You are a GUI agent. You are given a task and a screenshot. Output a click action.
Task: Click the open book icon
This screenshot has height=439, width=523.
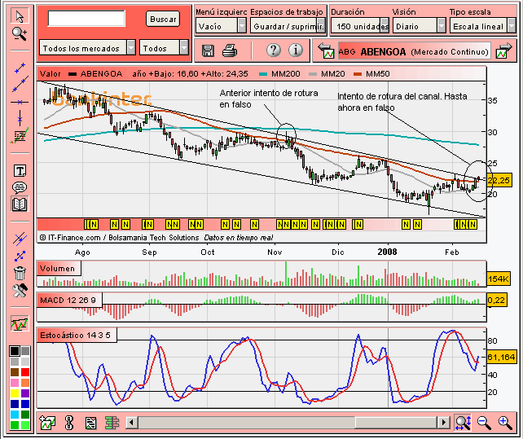[x=20, y=204]
